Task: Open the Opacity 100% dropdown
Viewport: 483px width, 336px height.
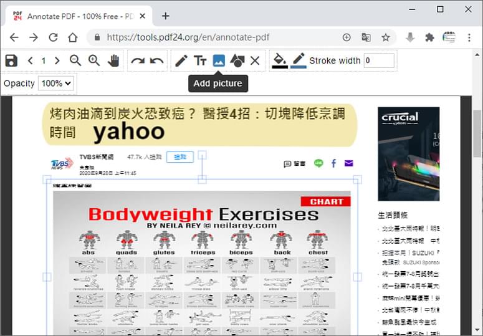Action: tap(56, 84)
